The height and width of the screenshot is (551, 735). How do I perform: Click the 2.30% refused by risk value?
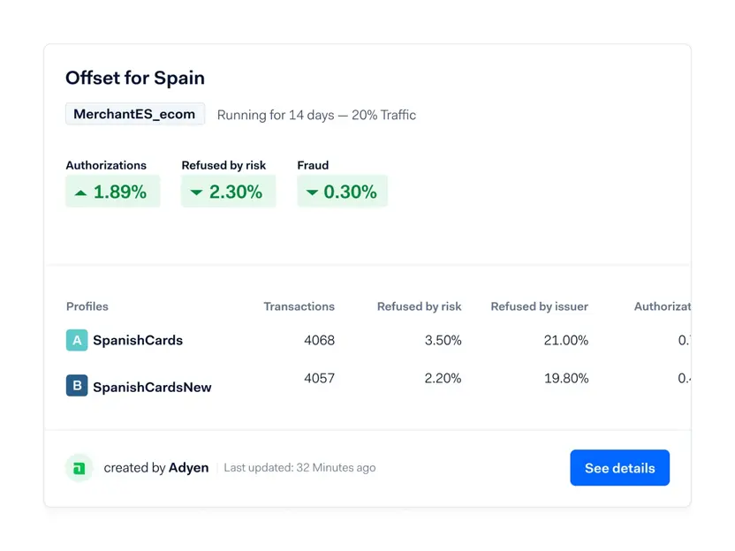pos(236,192)
